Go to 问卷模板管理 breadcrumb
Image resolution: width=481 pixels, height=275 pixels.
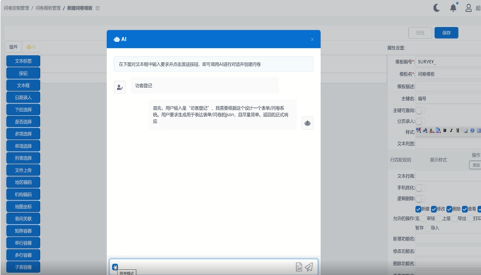coord(48,8)
